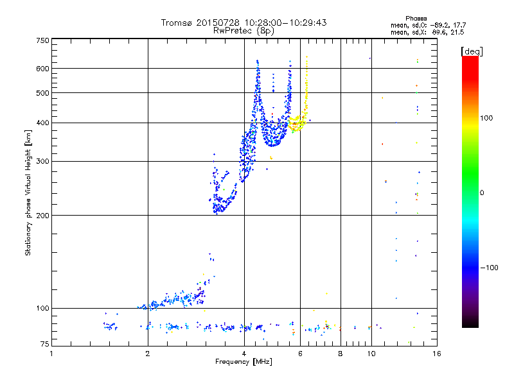This screenshot has height=385, width=514.
Task: Click the colorbar label '-100'
Action: [x=490, y=268]
